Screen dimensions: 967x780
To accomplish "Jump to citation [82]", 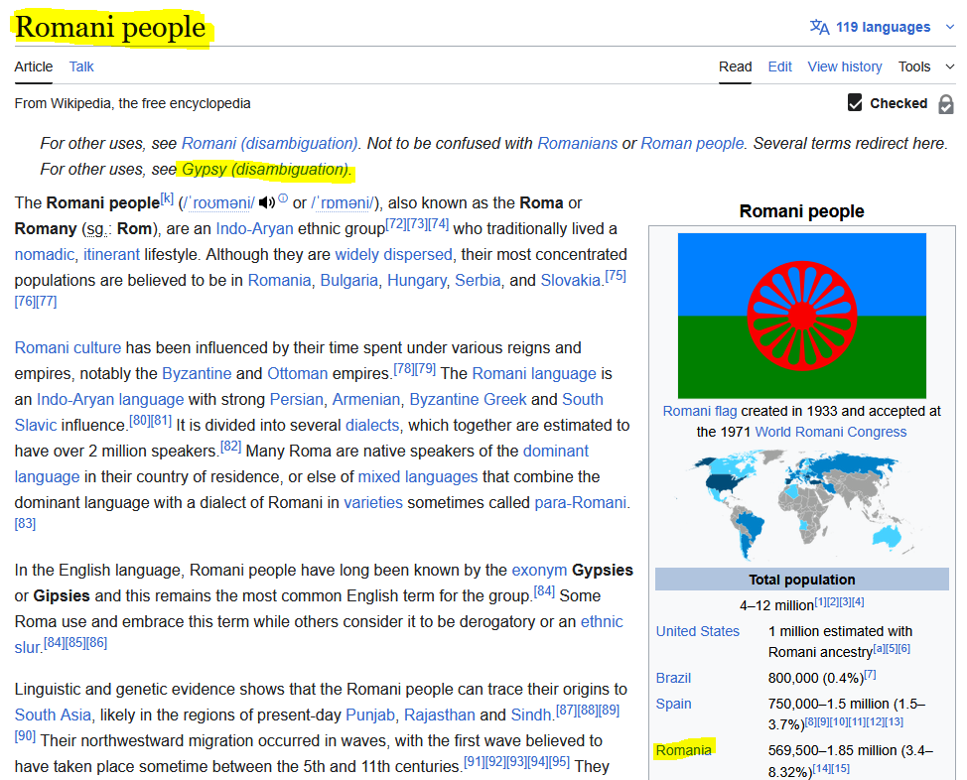I will pyautogui.click(x=230, y=447).
